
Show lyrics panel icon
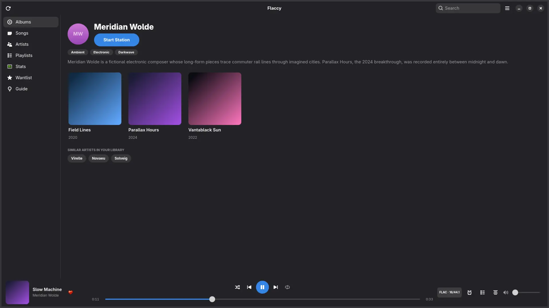pyautogui.click(x=496, y=293)
